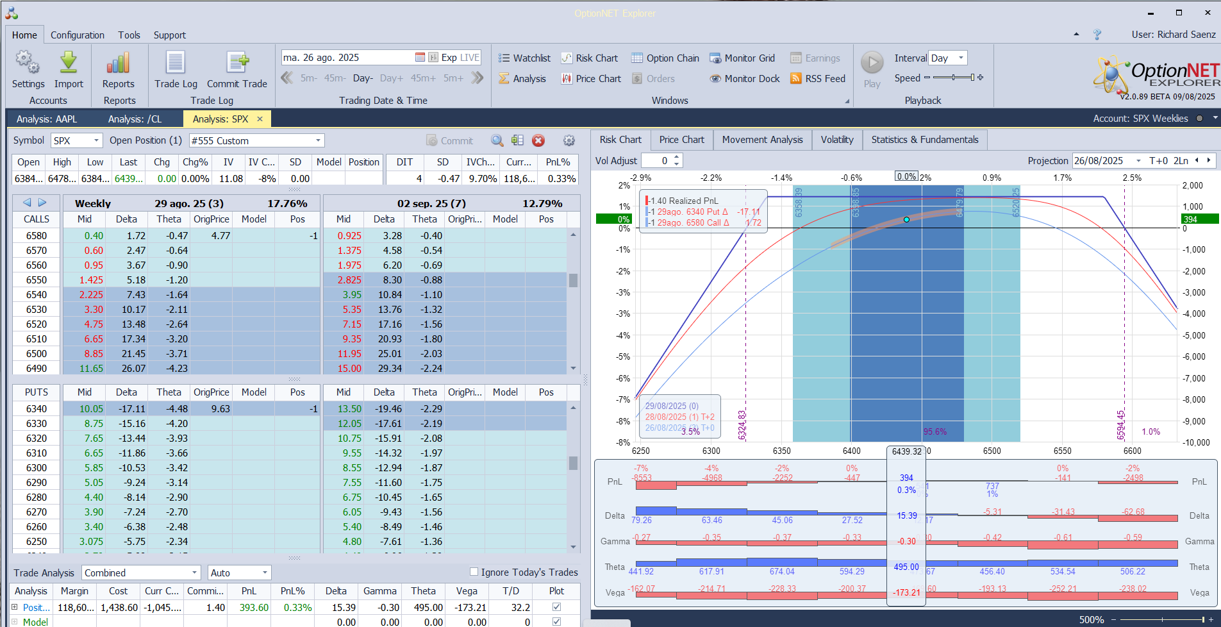1221x627 pixels.
Task: Open the Watchlist window
Action: (525, 58)
